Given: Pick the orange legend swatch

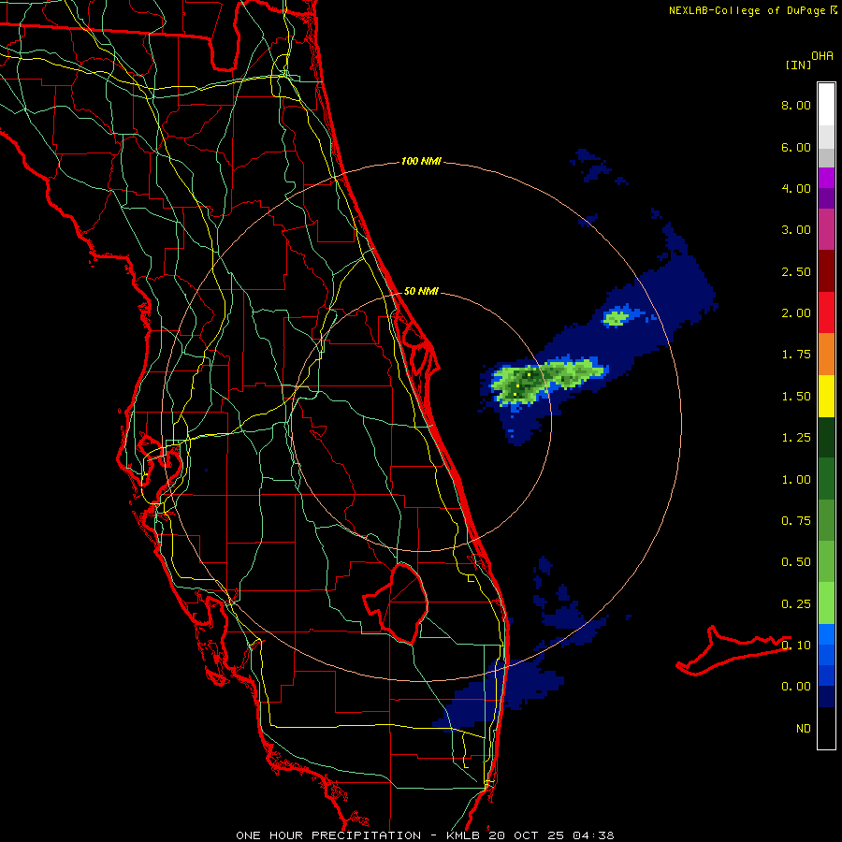Looking at the screenshot, I should 826,355.
